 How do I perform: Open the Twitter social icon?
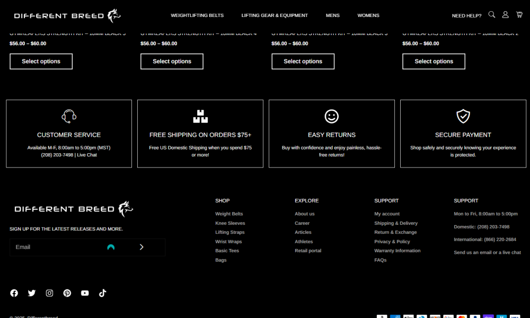click(x=32, y=293)
